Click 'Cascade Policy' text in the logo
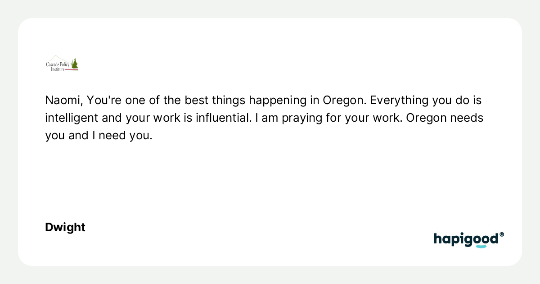 point(58,64)
